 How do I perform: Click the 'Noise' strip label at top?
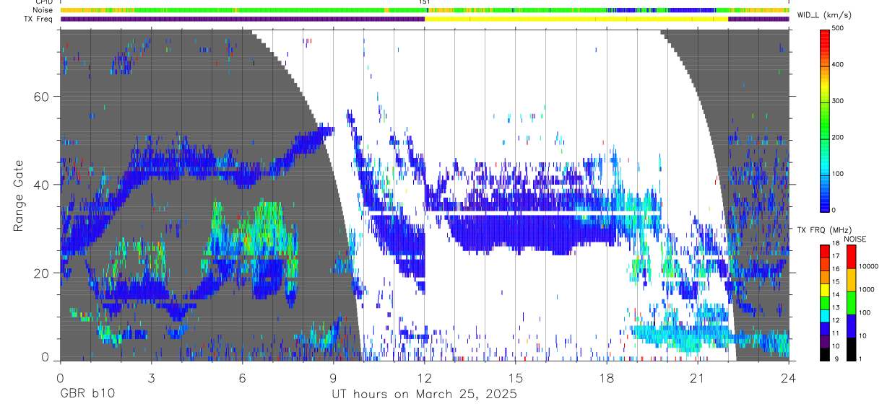[x=43, y=10]
